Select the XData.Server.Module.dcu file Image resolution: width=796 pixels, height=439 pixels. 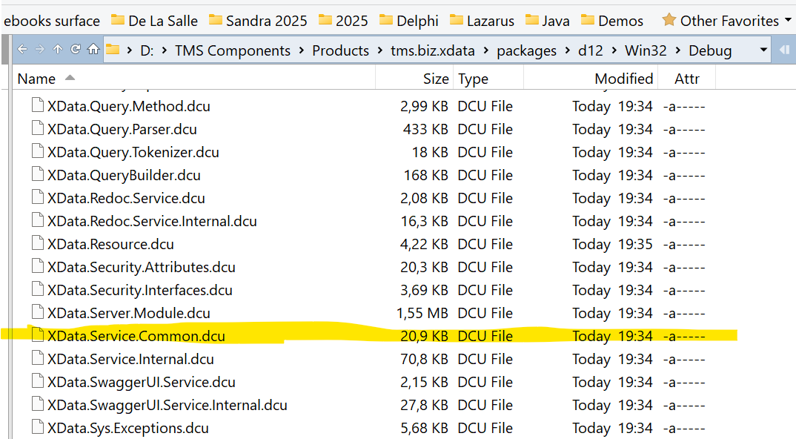(x=128, y=313)
